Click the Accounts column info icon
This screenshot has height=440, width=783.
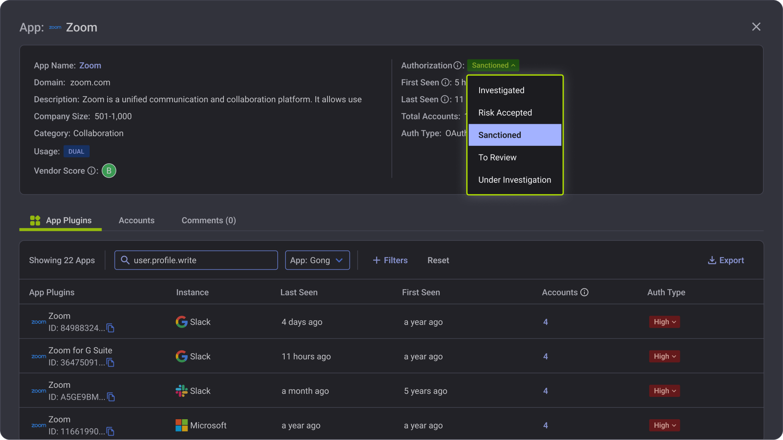(x=584, y=293)
